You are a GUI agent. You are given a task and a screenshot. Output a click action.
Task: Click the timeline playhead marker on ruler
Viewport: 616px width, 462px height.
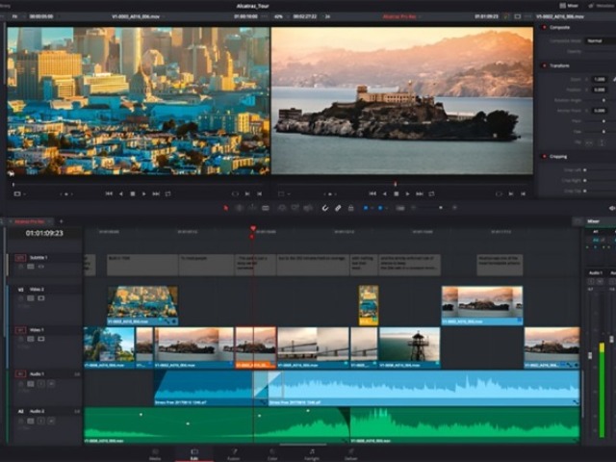click(253, 228)
